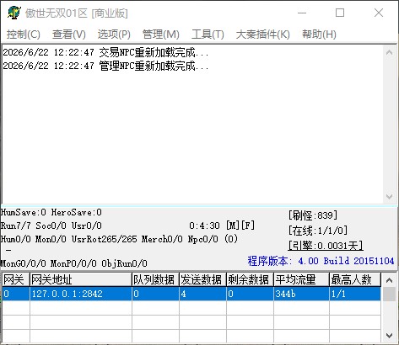Click the UsrRot265/265 status text
This screenshot has height=345, width=399.
(x=105, y=239)
